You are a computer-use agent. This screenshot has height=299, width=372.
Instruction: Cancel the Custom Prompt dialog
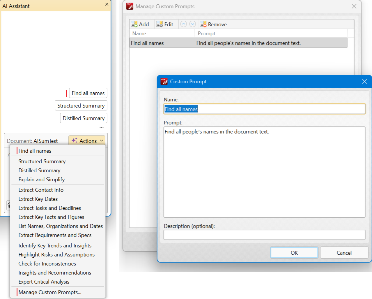click(x=344, y=253)
